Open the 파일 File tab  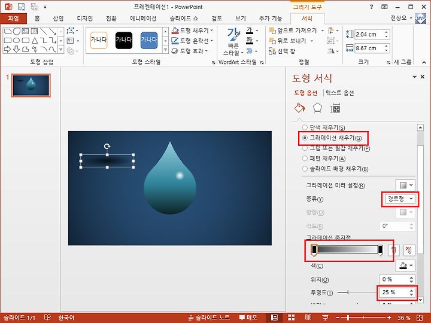[13, 19]
